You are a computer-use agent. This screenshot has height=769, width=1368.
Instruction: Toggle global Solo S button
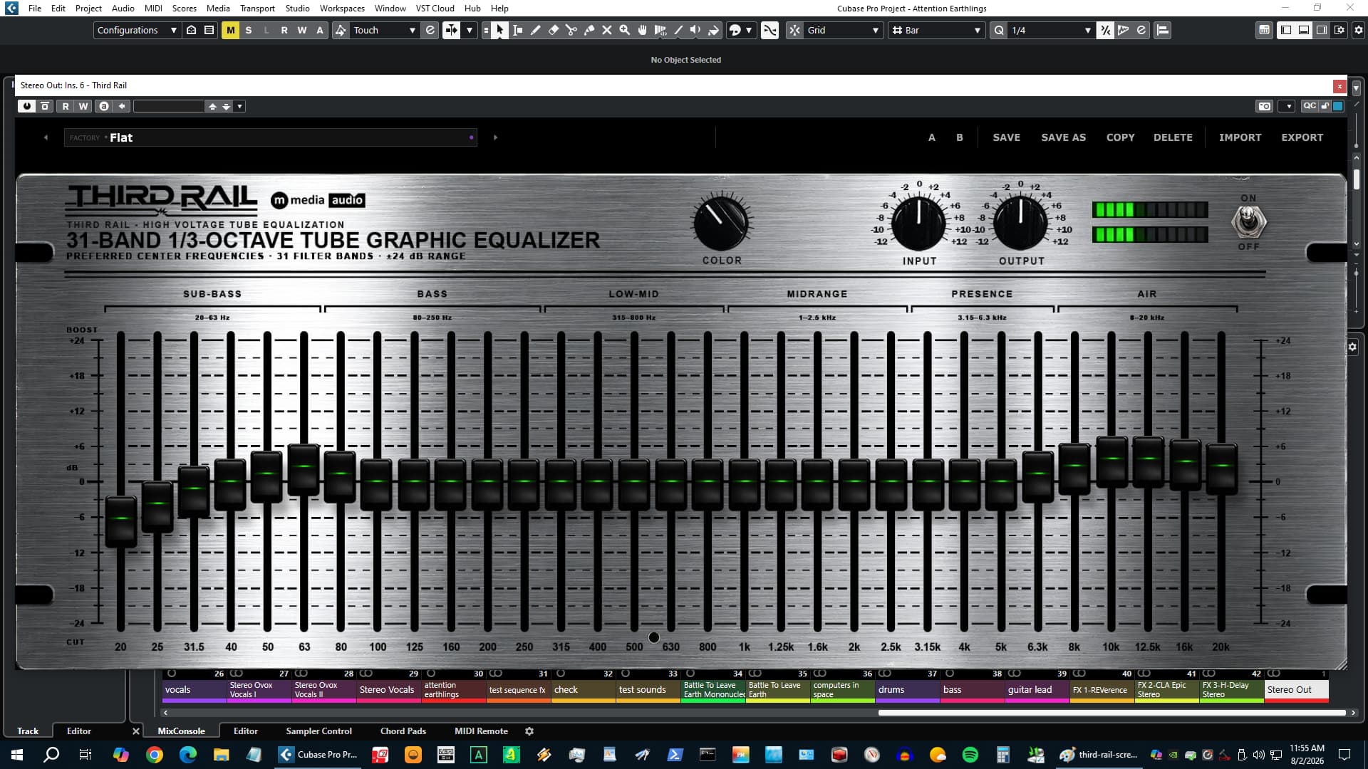[x=248, y=30]
